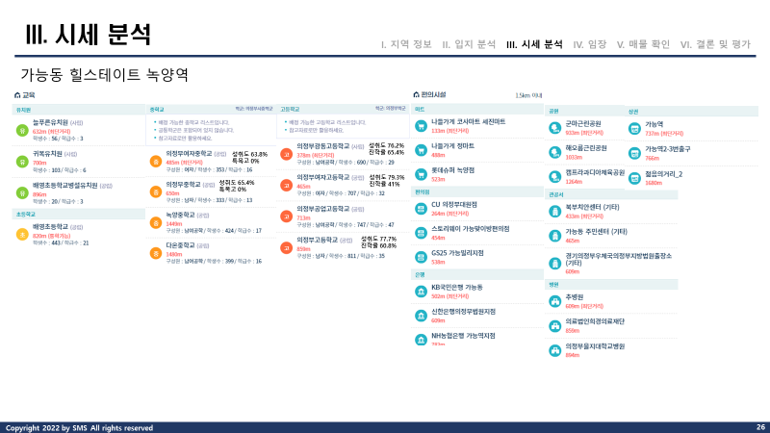This screenshot has height=433, width=770.
Task: Click the '1.5km 이내' range label
Action: coord(528,95)
